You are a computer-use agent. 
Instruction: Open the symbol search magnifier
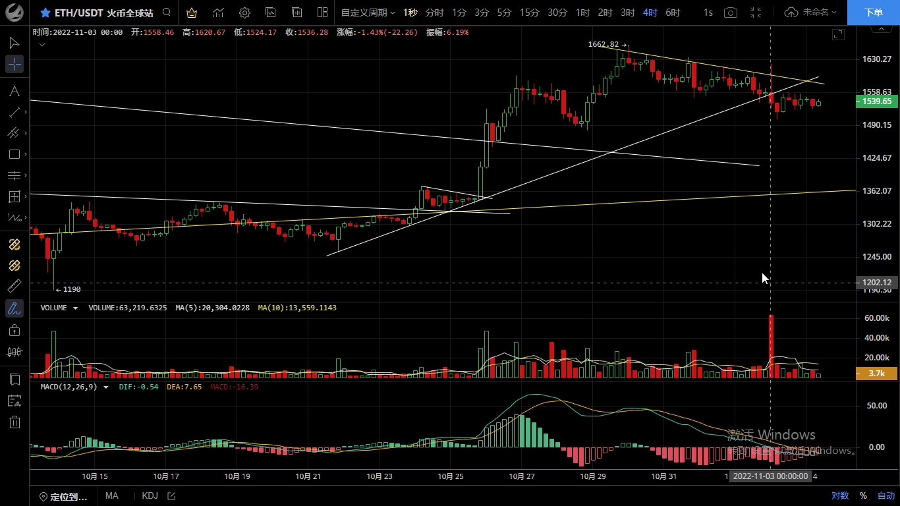[167, 13]
